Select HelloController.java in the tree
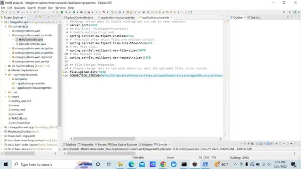 (x=31, y=39)
